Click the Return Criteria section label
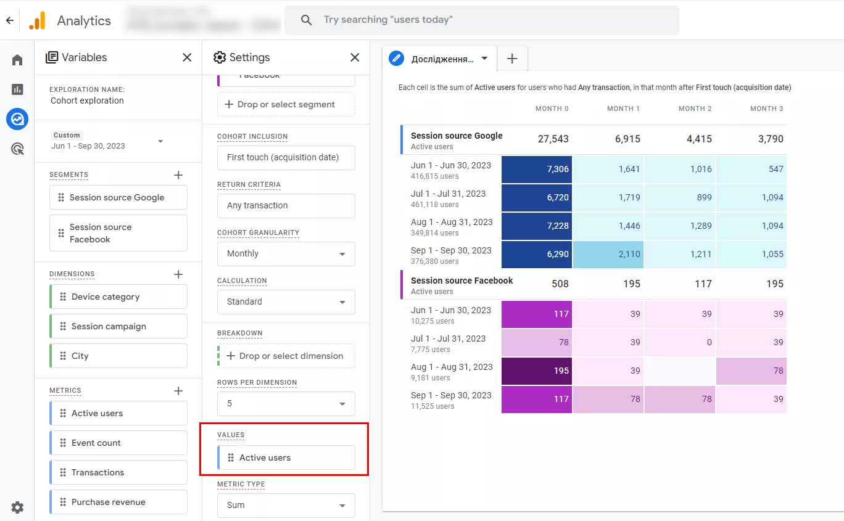844x521 pixels. [249, 184]
